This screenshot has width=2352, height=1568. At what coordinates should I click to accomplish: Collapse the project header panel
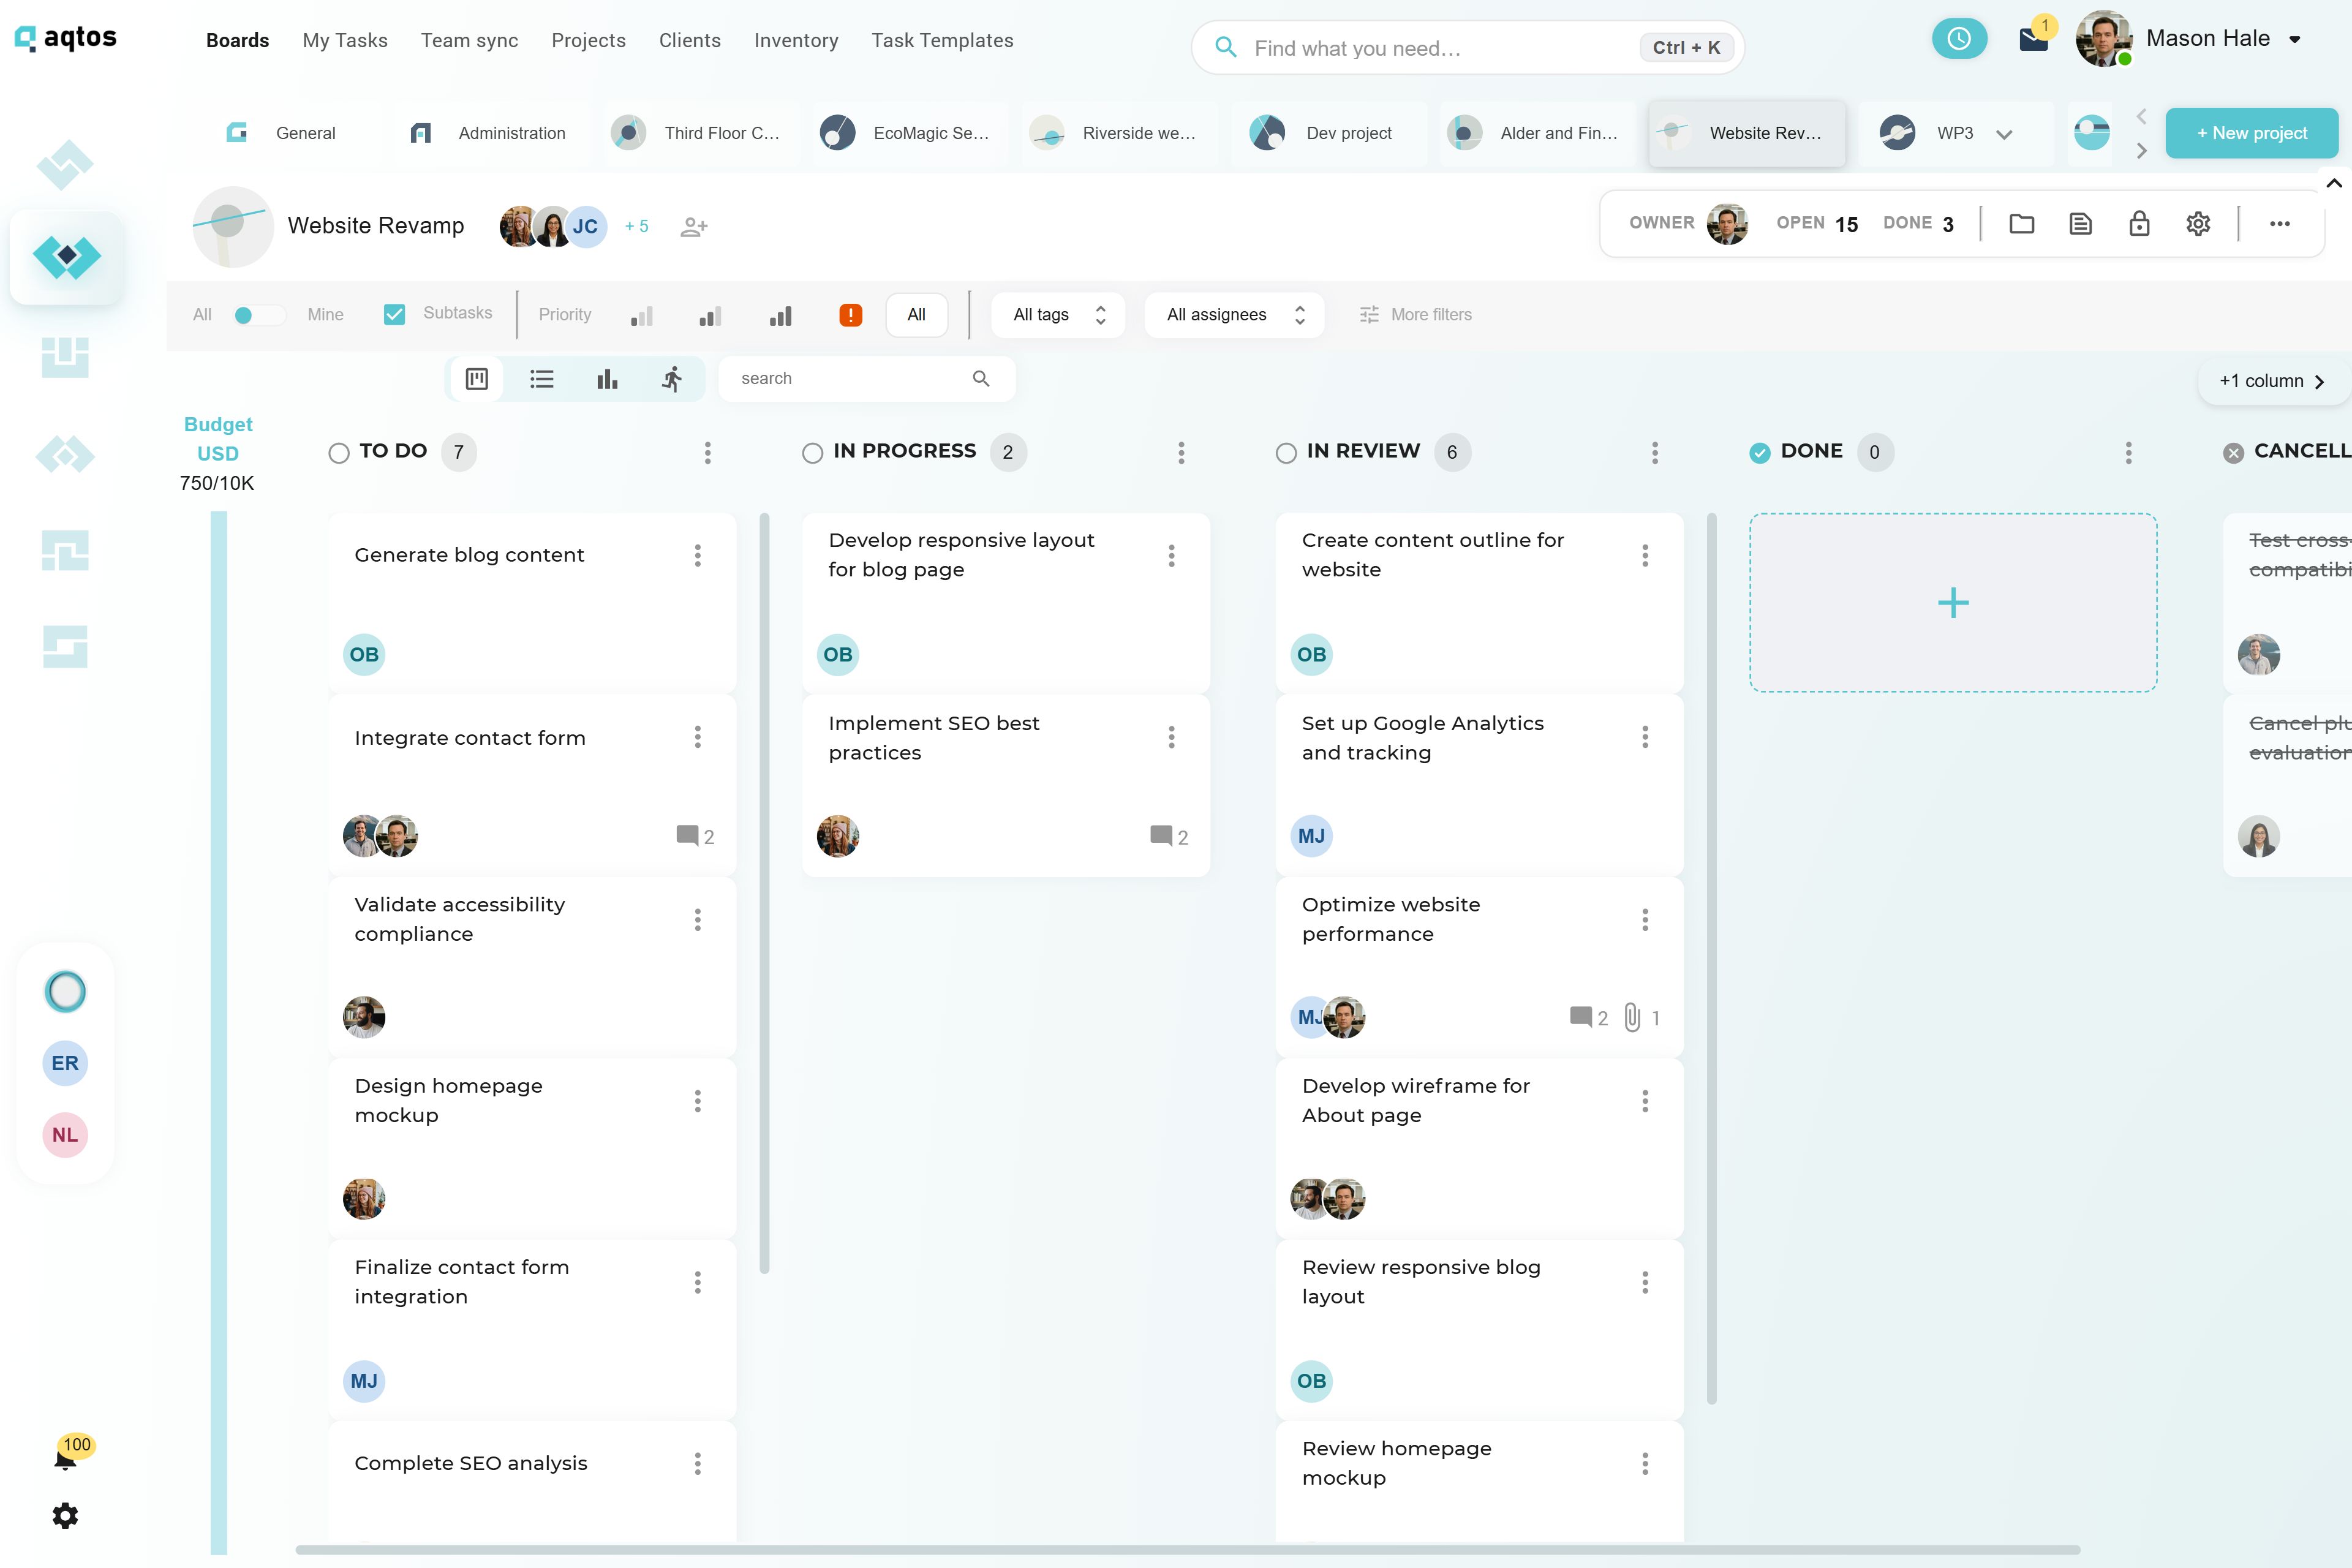pyautogui.click(x=2333, y=183)
